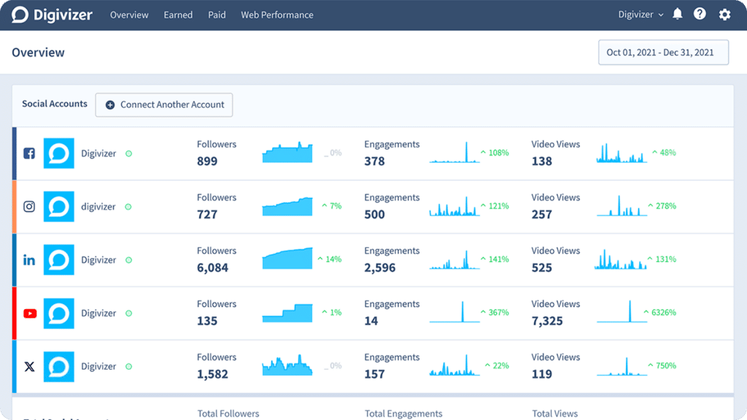Image resolution: width=747 pixels, height=420 pixels.
Task: Click the YouTube video views sparkline
Action: coord(622,312)
